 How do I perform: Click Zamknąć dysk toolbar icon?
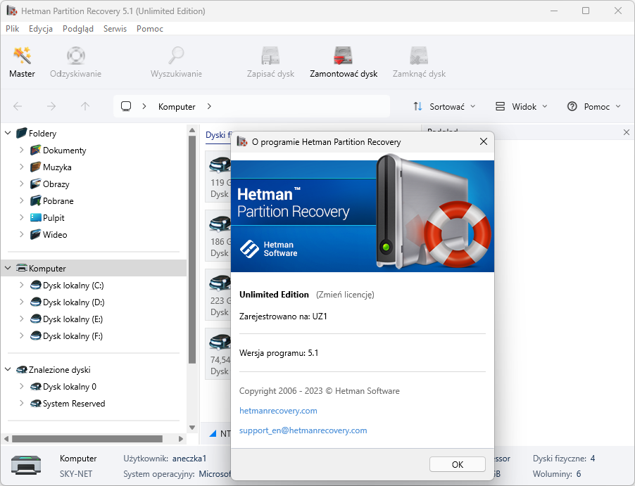click(x=419, y=56)
